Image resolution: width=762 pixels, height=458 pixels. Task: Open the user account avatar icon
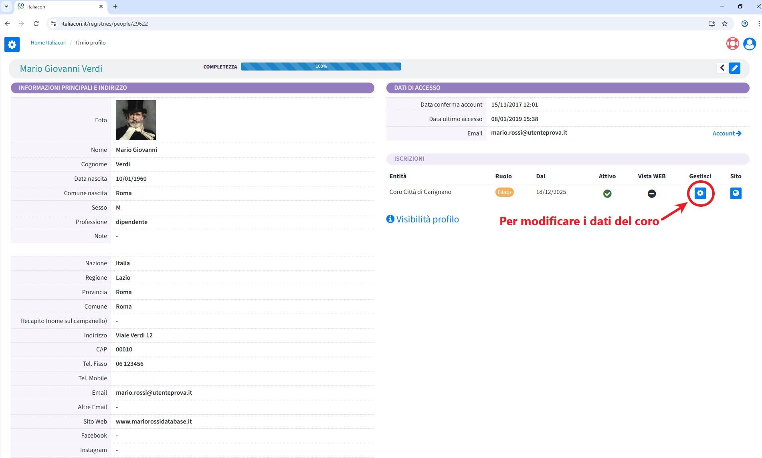click(x=749, y=43)
